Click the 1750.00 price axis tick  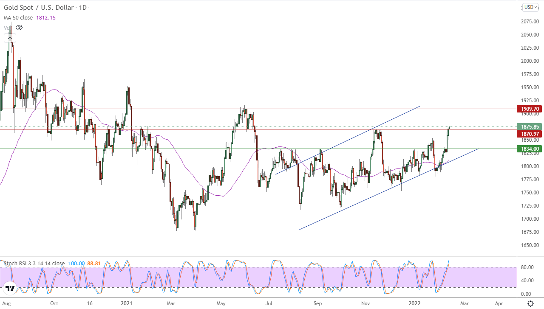point(530,193)
